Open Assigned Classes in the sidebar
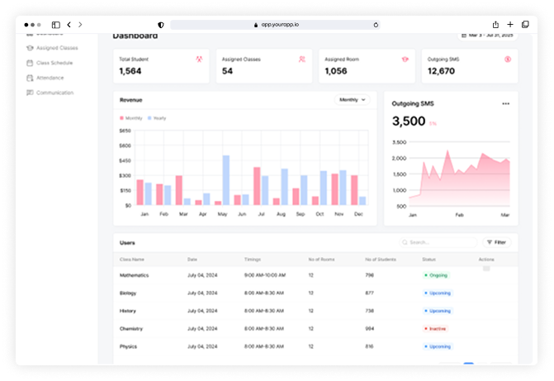The image size is (554, 381). click(x=57, y=48)
